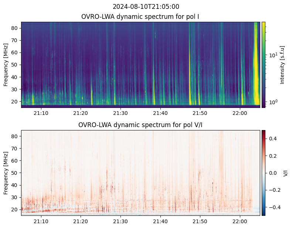
Task: Click the timestamp title 2024-08-10T21:05:00
Action: point(146,7)
